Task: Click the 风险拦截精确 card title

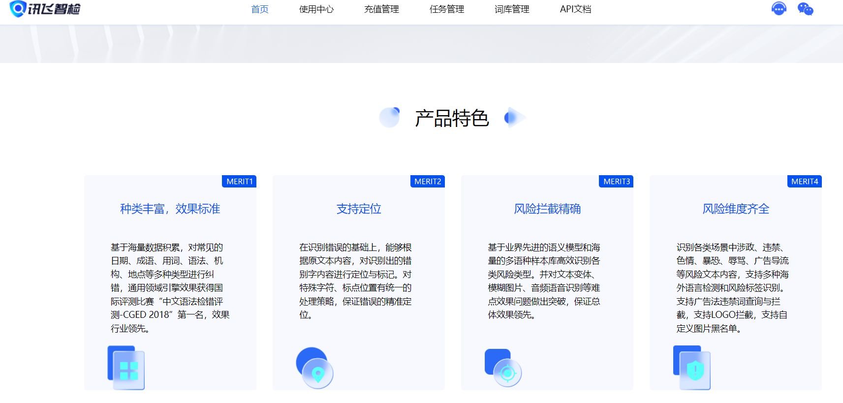Action: point(547,209)
